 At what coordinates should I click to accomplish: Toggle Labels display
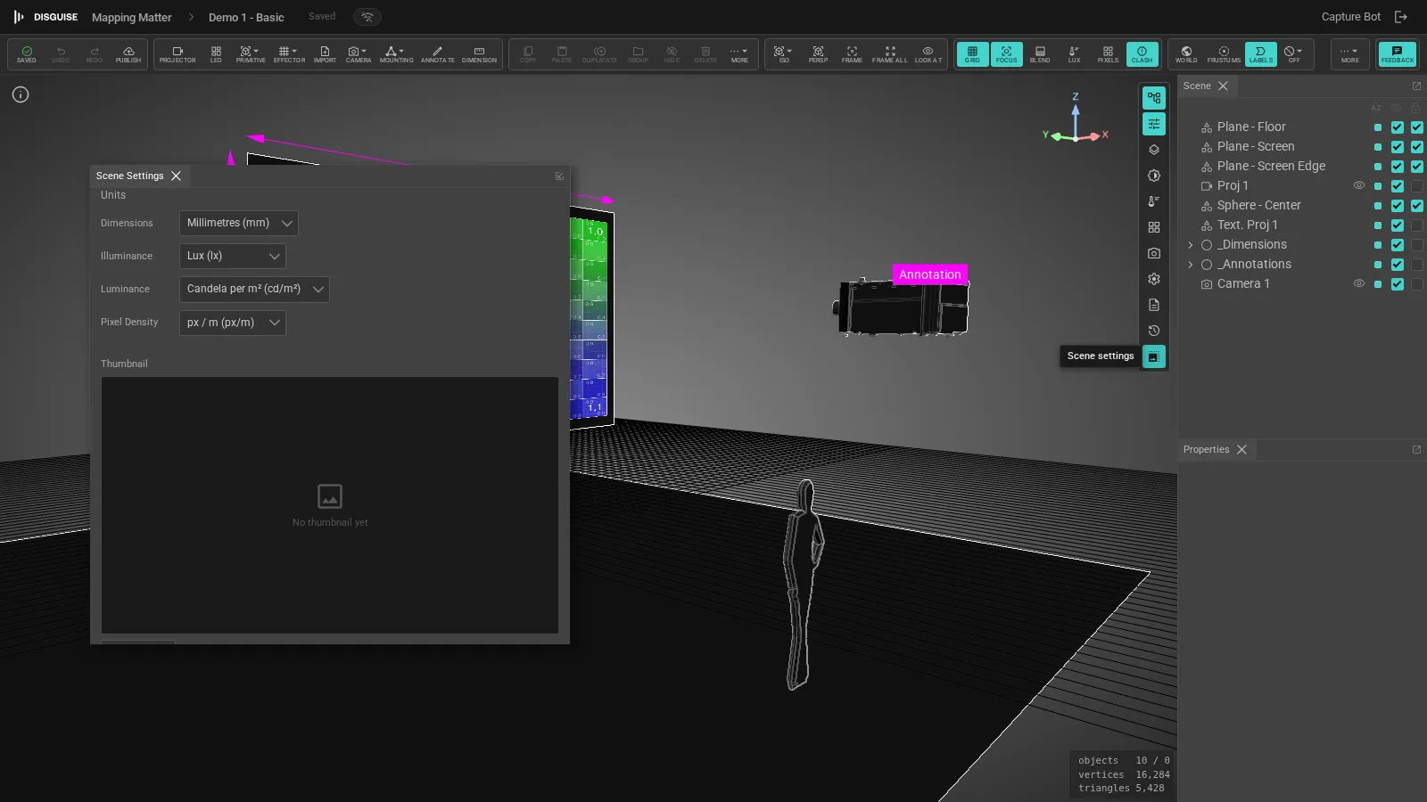[x=1261, y=54]
